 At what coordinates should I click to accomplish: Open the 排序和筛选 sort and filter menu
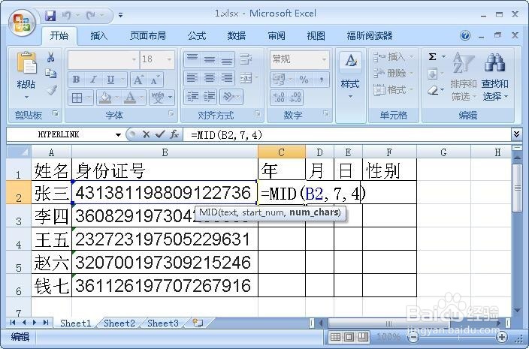pyautogui.click(x=463, y=76)
